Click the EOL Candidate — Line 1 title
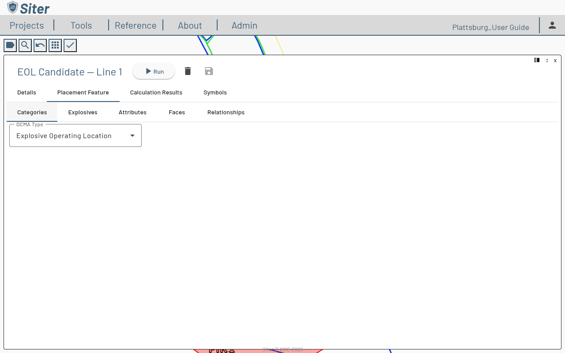 [x=70, y=72]
